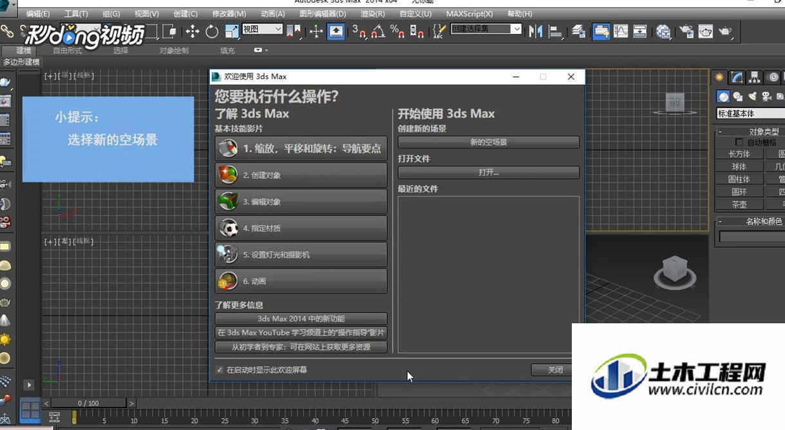
Task: Toggle the Percent Snap icon
Action: 398,31
